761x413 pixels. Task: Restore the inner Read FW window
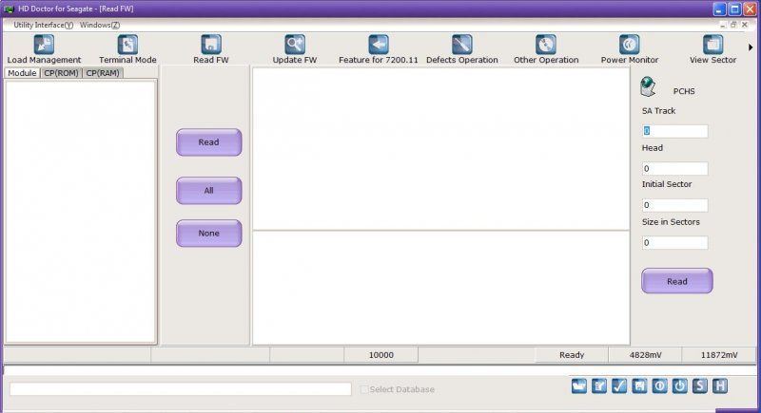pos(733,25)
